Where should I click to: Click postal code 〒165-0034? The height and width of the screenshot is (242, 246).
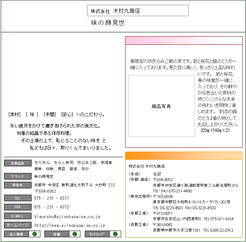tap(163, 196)
